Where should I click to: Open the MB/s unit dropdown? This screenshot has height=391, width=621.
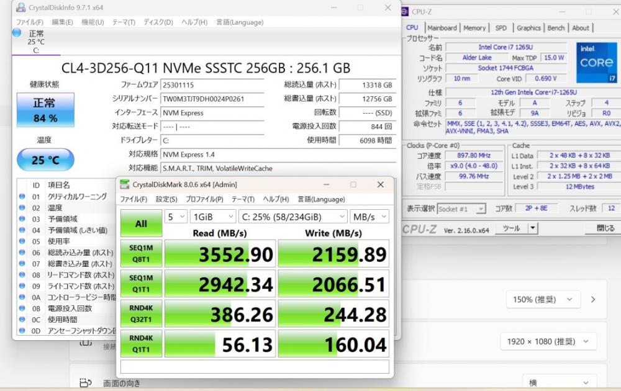(x=369, y=216)
